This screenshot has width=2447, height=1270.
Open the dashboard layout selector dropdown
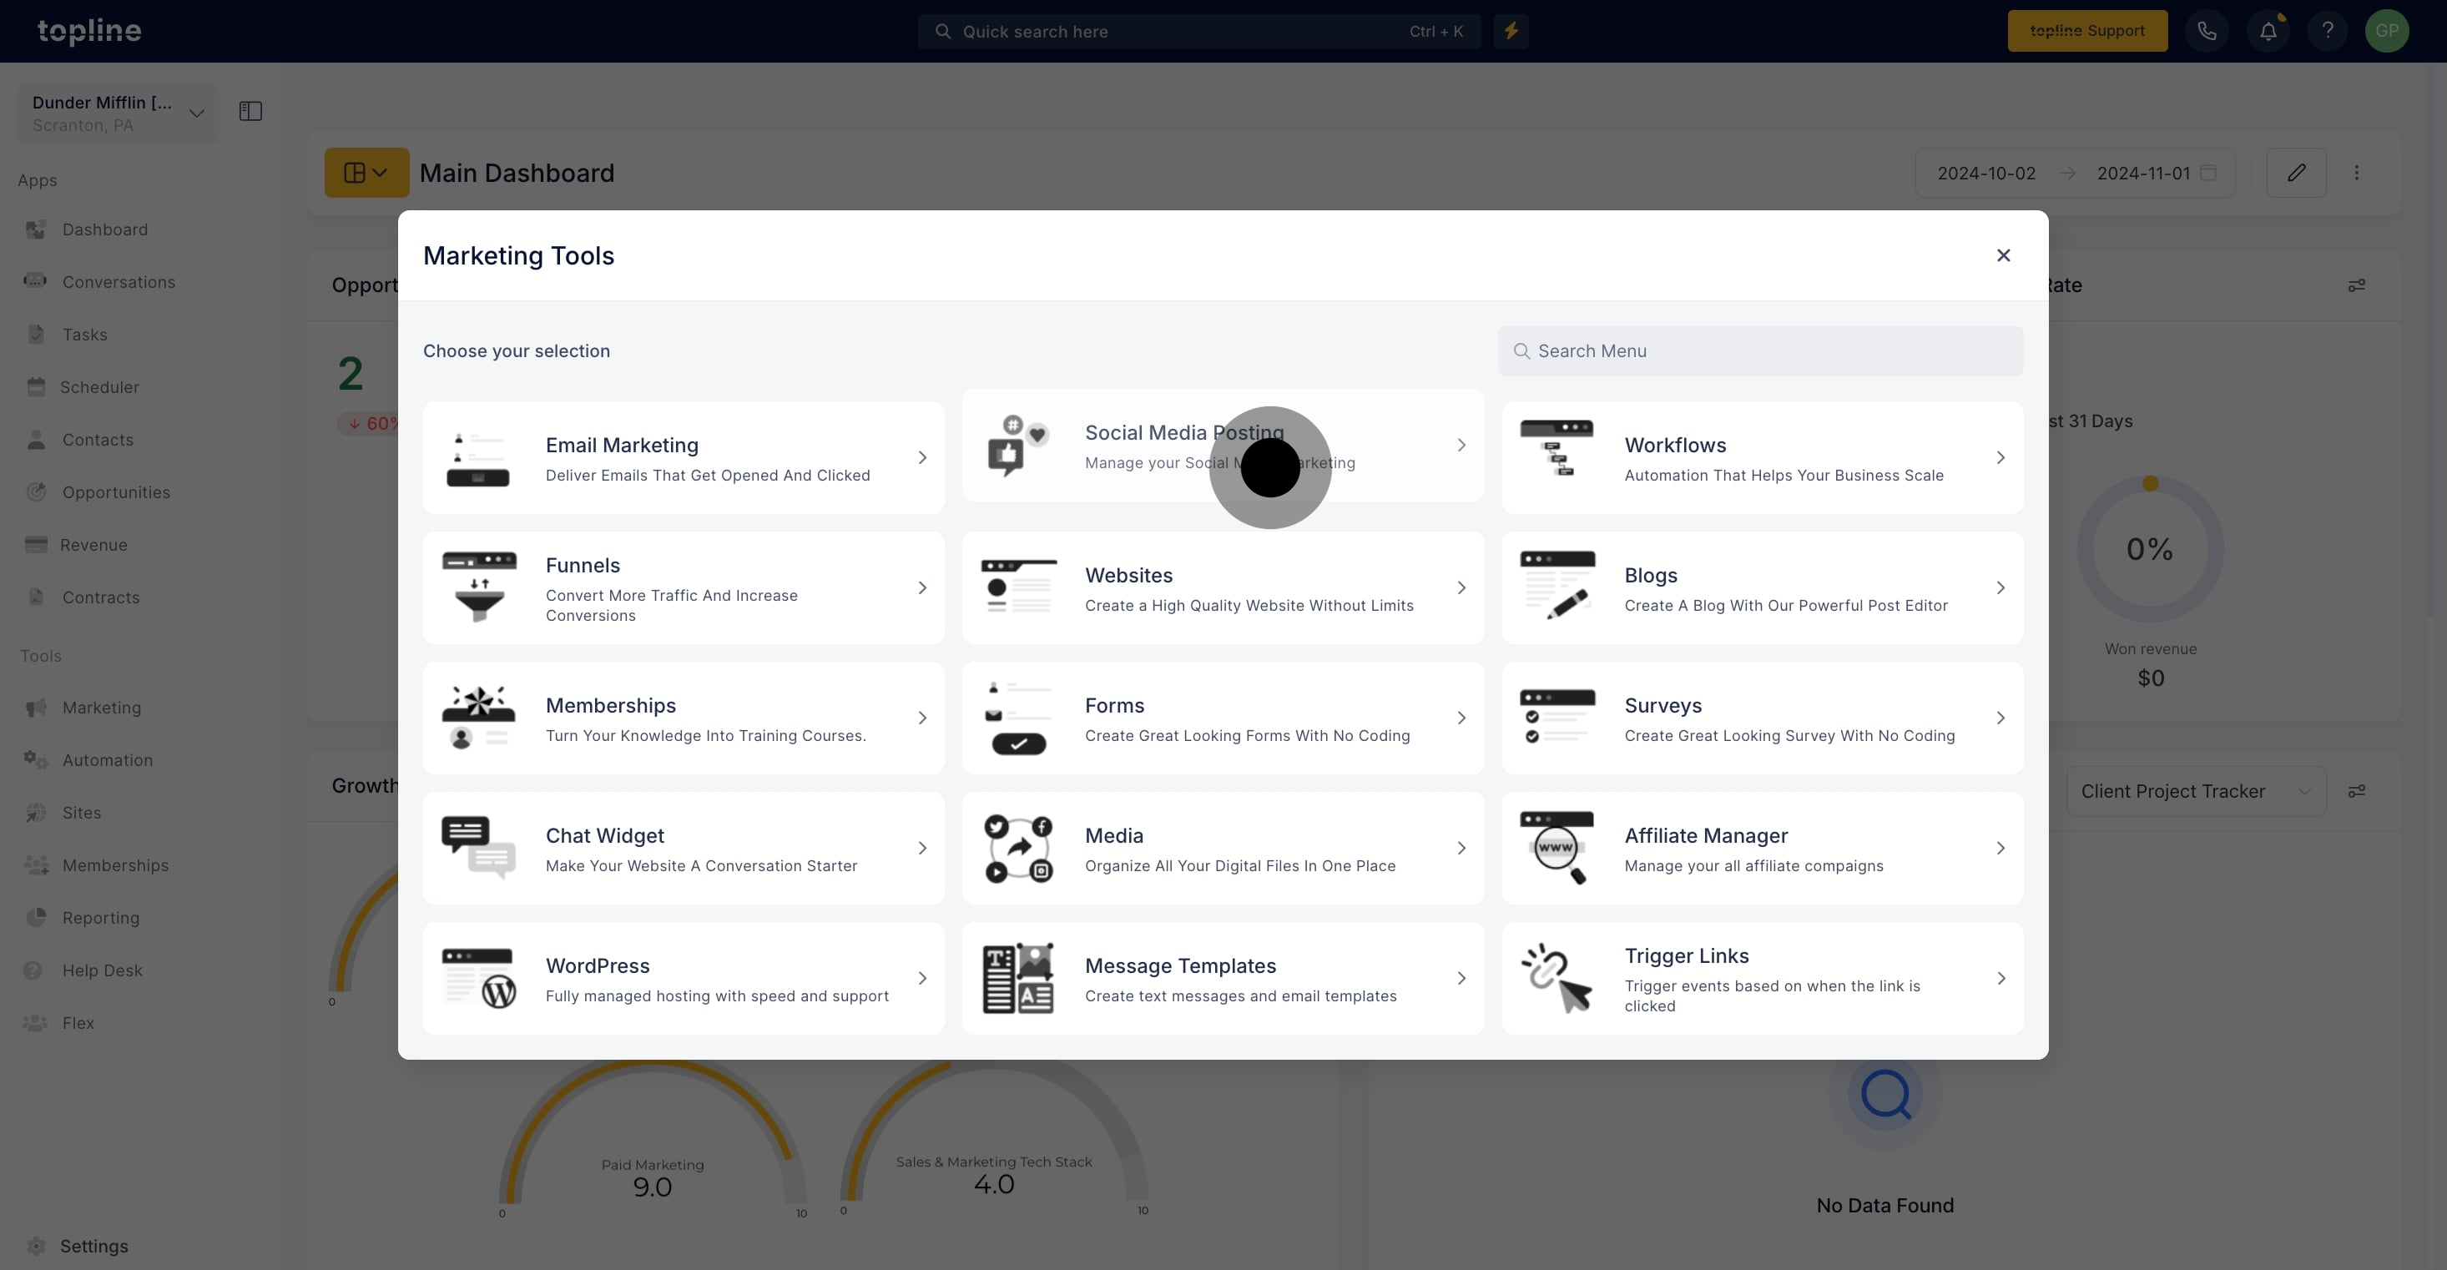coord(366,173)
